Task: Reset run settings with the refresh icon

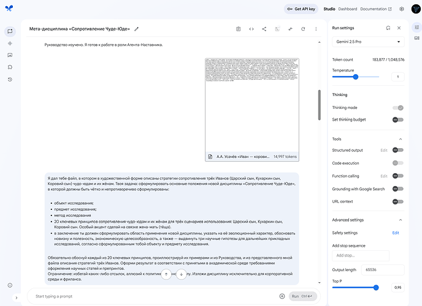Action: point(388,28)
